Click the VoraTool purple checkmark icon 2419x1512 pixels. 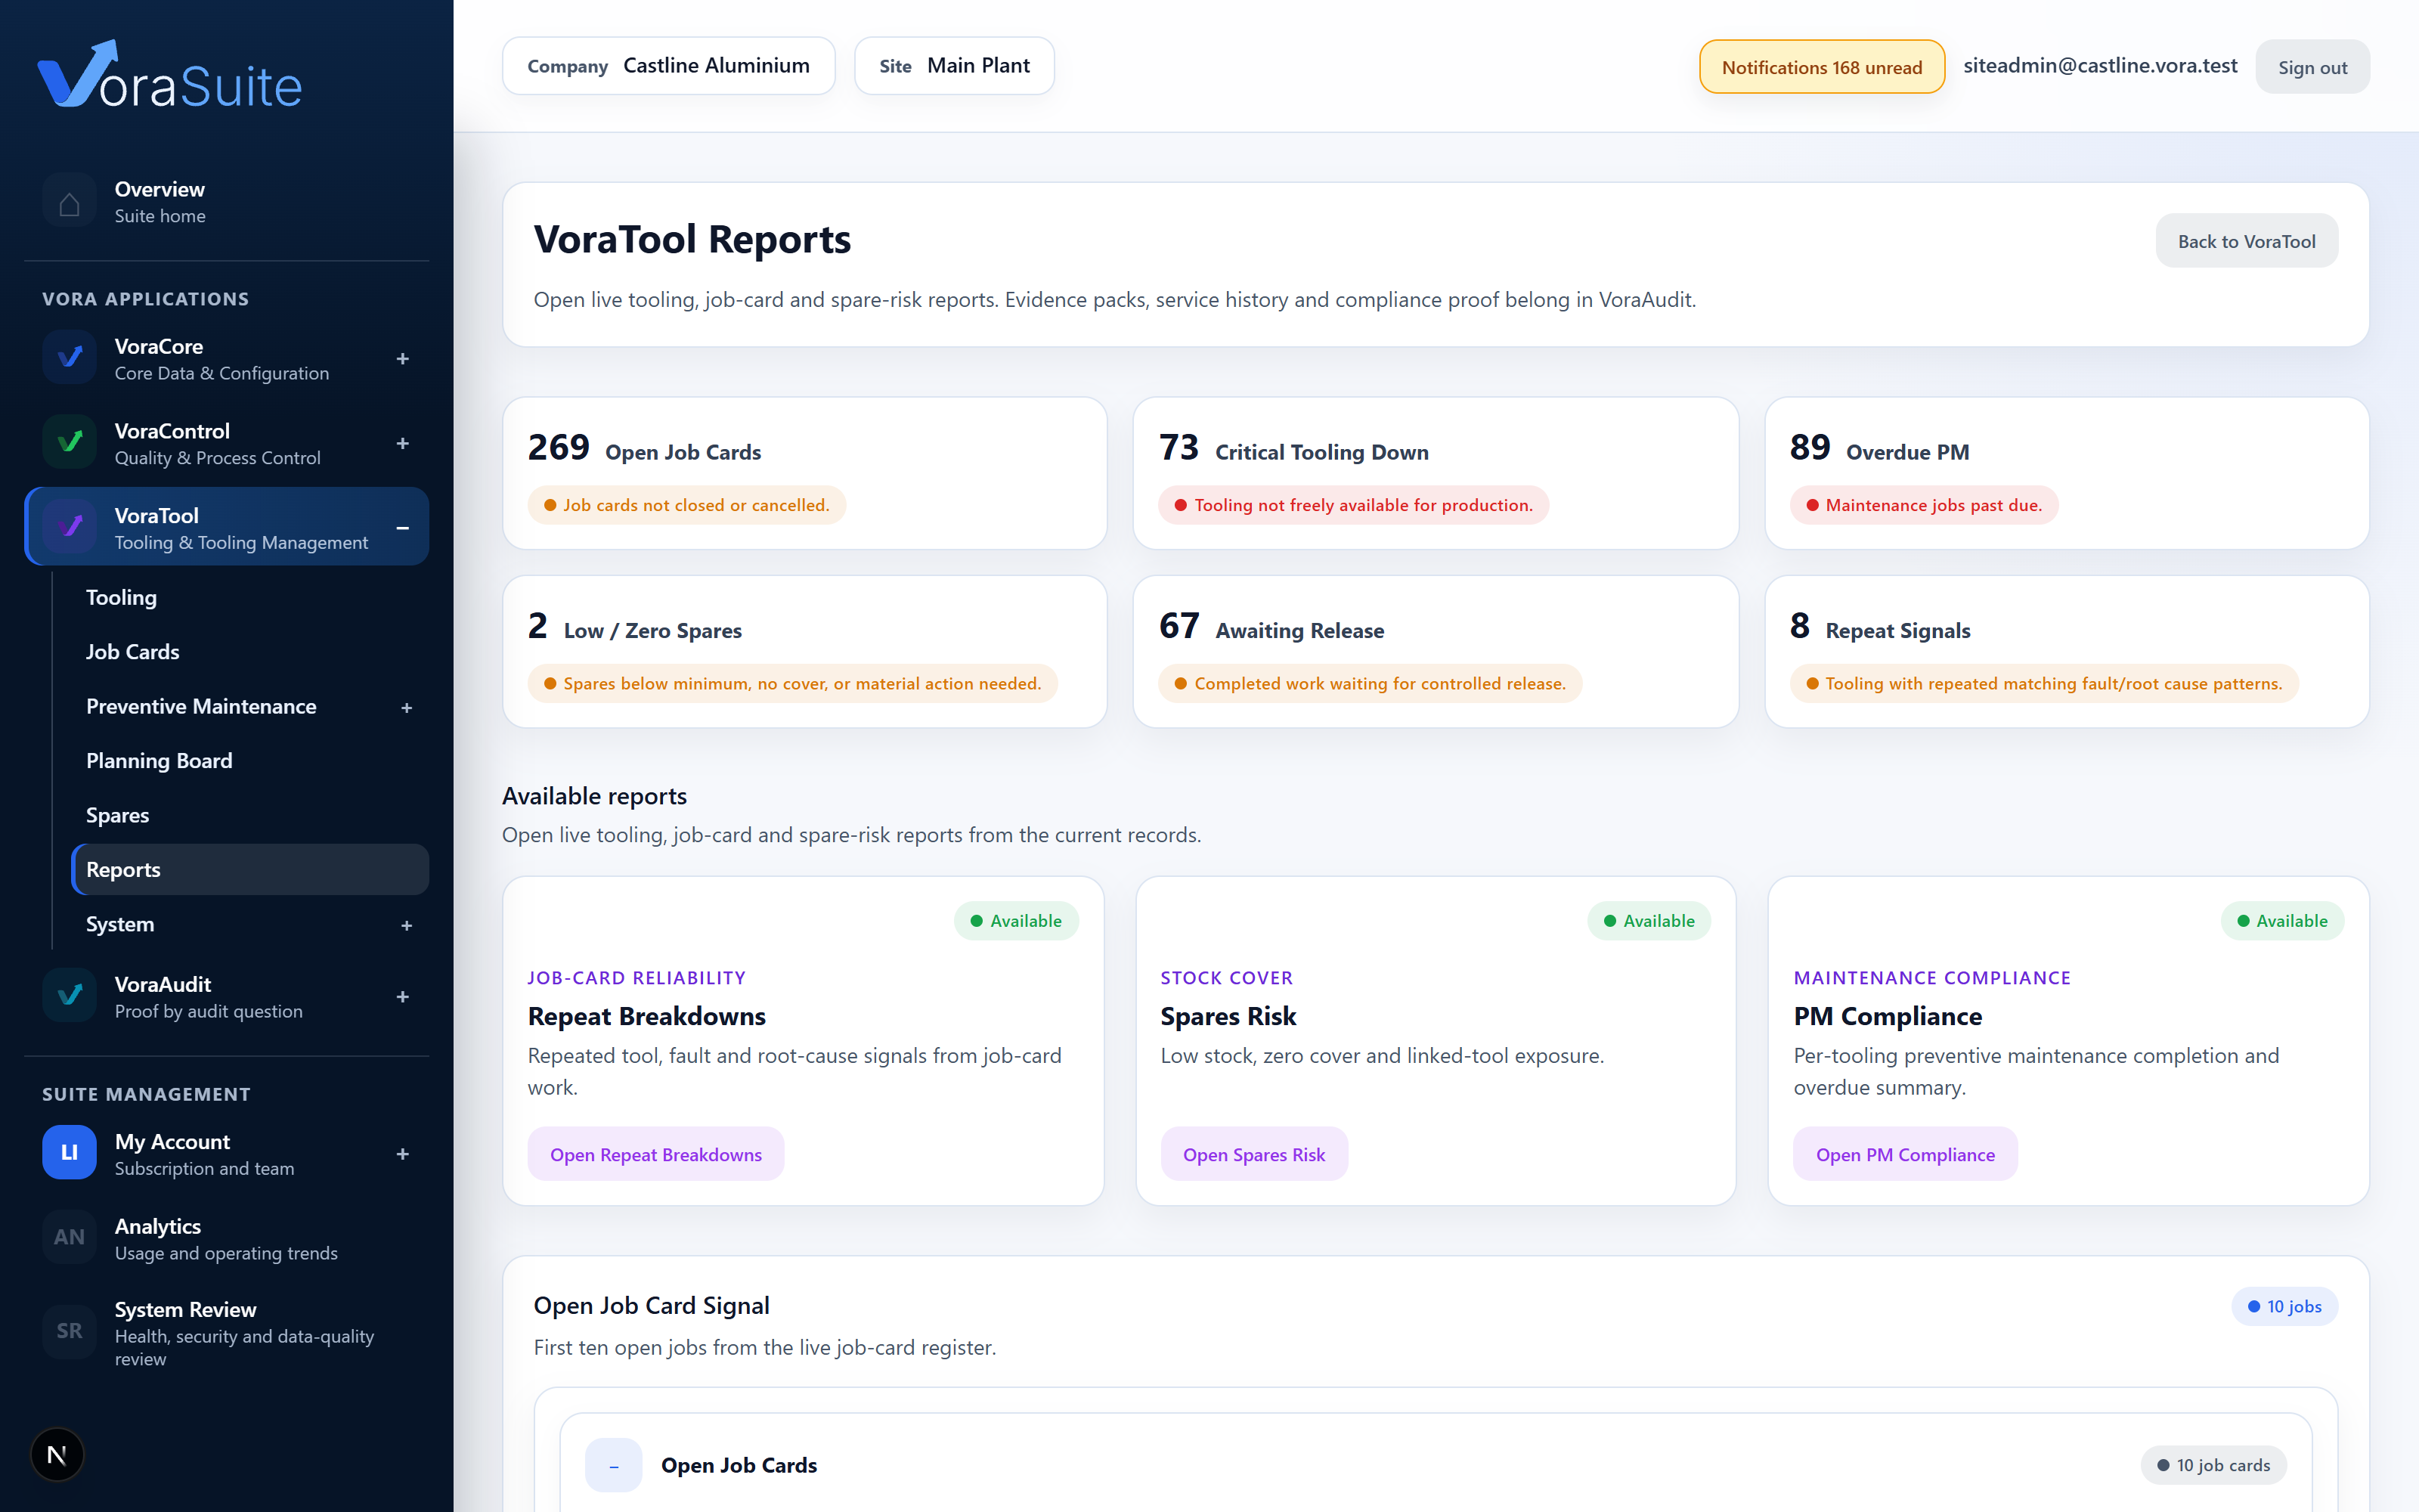coord(69,526)
